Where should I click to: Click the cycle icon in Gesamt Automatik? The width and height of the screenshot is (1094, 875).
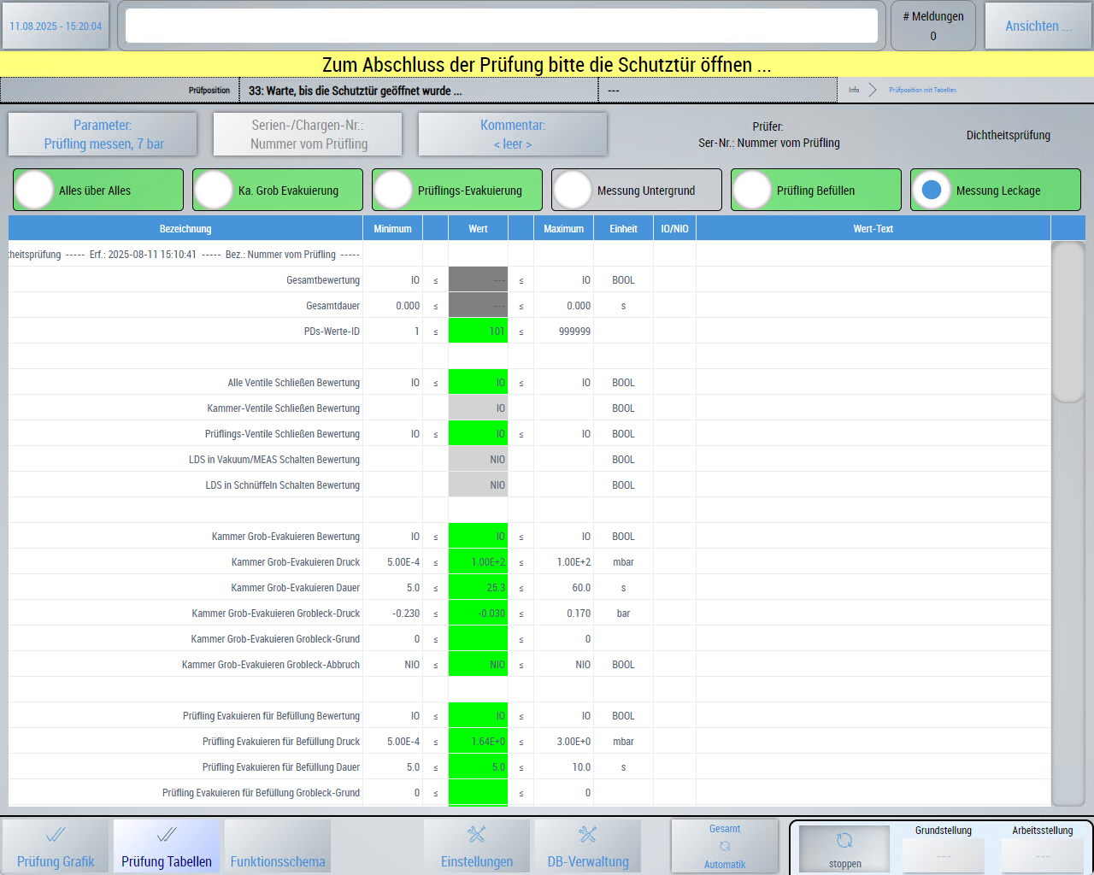pos(725,847)
